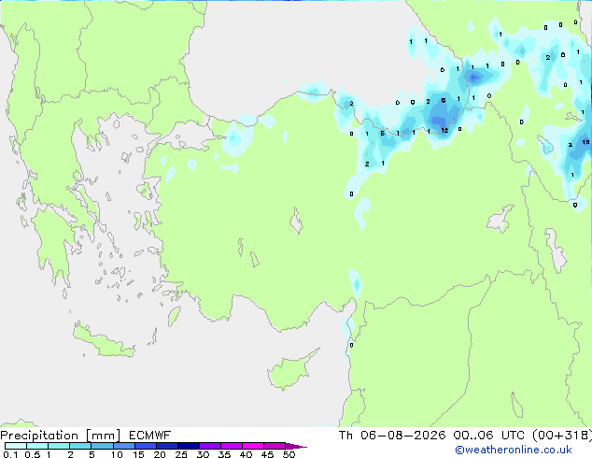
Task: Click the "06-08-2026" date text
Action: click(402, 436)
